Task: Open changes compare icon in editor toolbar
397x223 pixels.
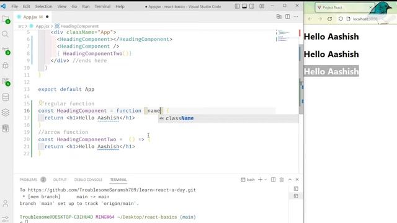Action: (279, 17)
